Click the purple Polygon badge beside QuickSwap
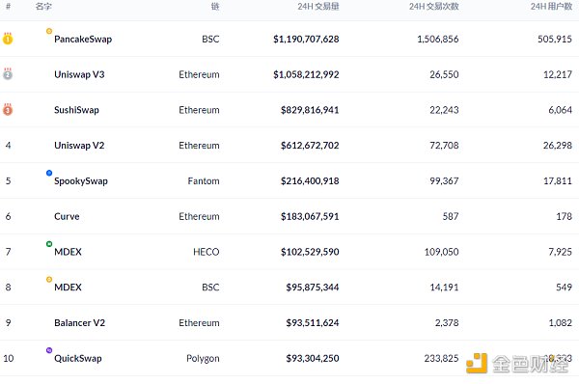The height and width of the screenshot is (384, 579). click(x=49, y=350)
